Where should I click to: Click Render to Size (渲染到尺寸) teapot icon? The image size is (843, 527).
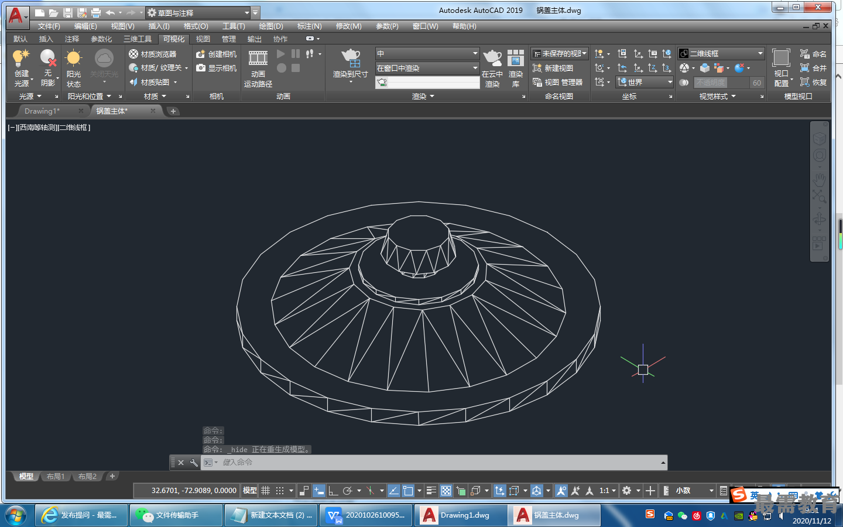point(351,58)
